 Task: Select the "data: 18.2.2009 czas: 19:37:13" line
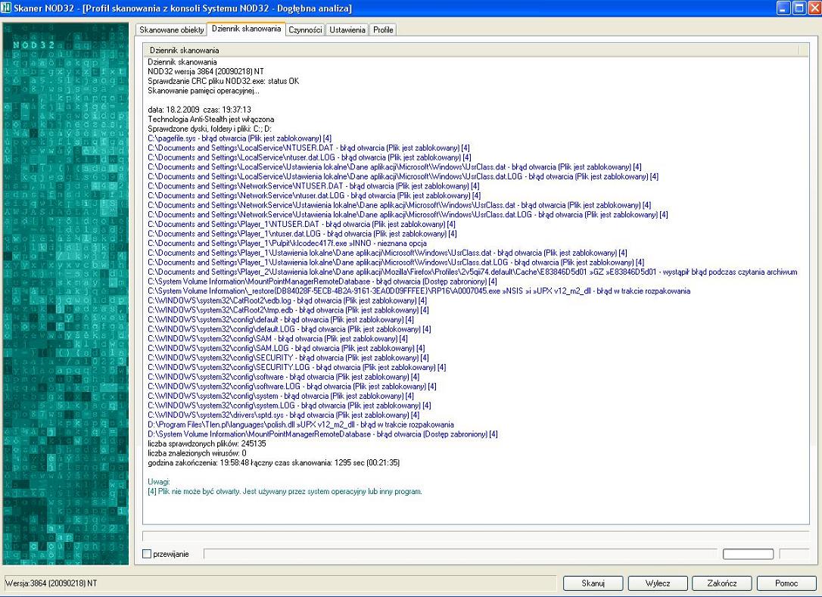pos(199,110)
